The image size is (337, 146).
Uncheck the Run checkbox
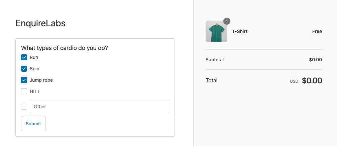point(24,57)
